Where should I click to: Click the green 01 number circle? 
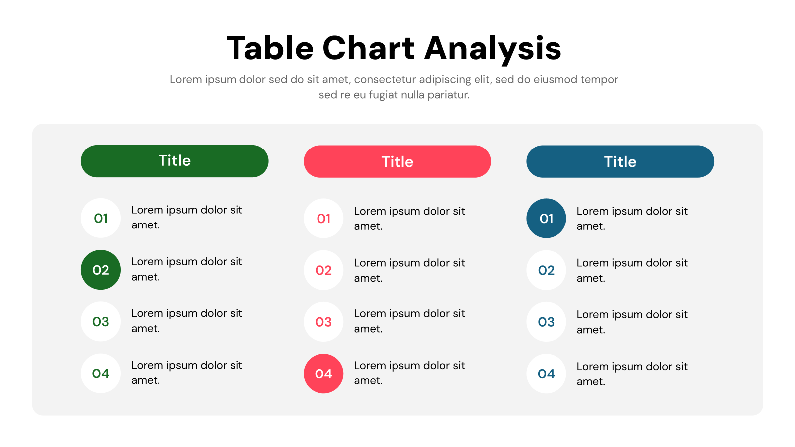(x=101, y=218)
